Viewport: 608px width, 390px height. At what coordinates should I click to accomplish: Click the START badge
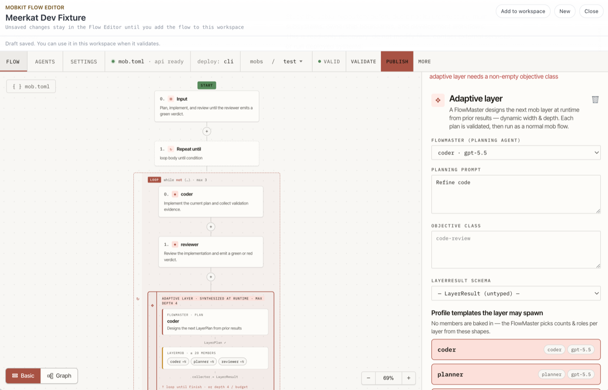tap(207, 85)
